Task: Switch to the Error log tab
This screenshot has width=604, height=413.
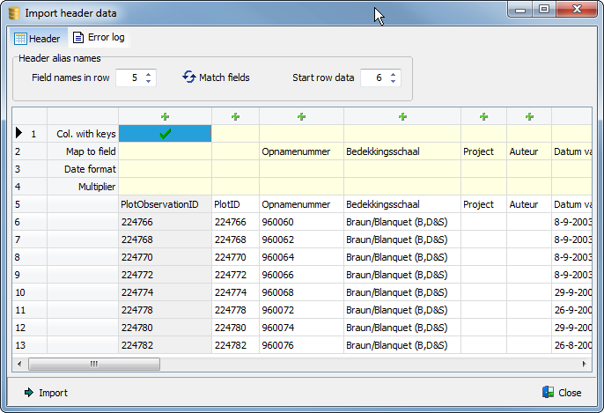Action: click(99, 38)
